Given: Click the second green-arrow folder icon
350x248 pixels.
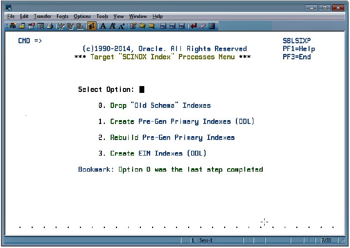Looking at the screenshot, I should point(152,26).
